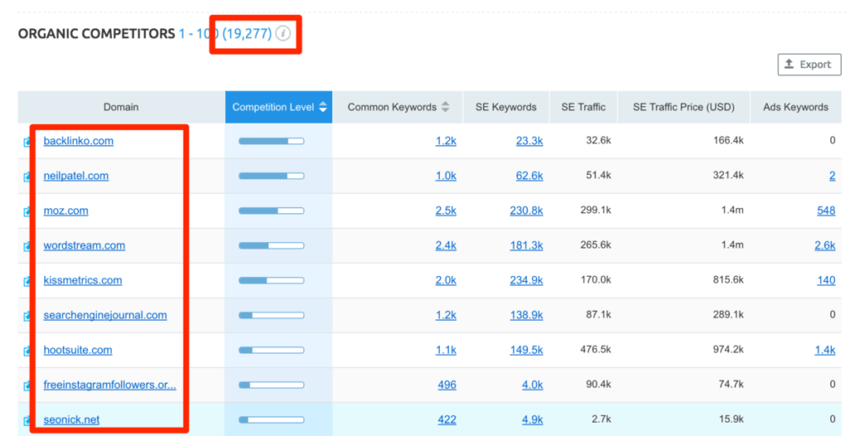Open the hootsuite.com domain link
The height and width of the screenshot is (436, 850).
[77, 350]
